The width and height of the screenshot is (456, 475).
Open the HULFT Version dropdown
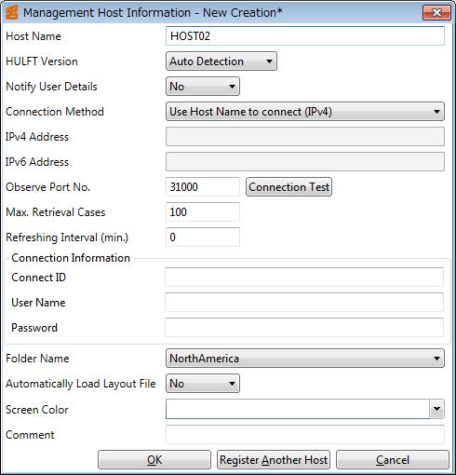[221, 61]
